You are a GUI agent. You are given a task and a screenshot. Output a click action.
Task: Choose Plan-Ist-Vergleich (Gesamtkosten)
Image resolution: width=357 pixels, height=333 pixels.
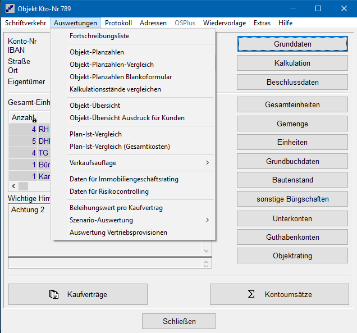pyautogui.click(x=120, y=147)
